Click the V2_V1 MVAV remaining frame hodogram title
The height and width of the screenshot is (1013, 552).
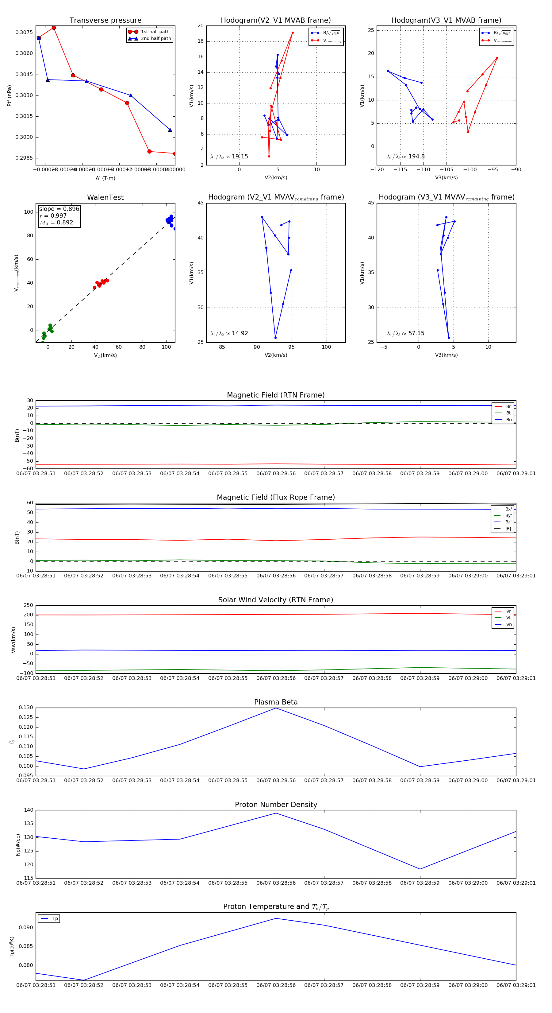coord(276,197)
